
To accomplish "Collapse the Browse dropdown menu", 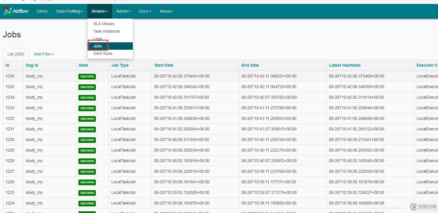I will point(100,11).
